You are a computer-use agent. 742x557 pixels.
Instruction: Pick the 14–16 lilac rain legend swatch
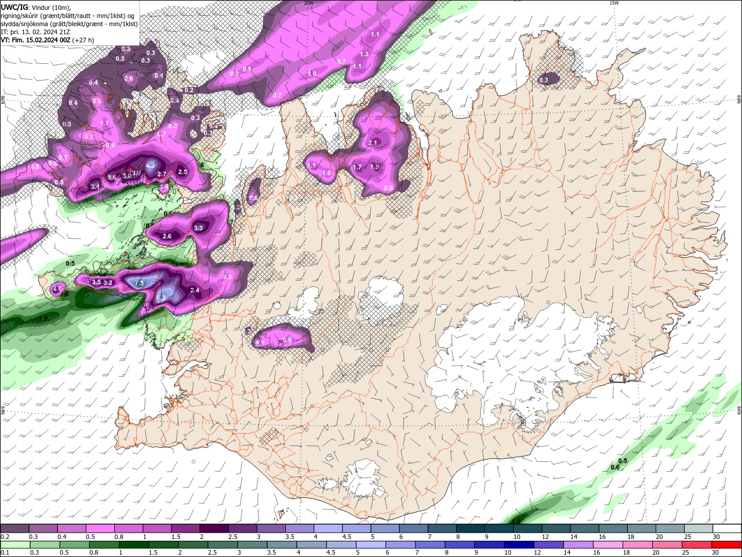(x=579, y=545)
